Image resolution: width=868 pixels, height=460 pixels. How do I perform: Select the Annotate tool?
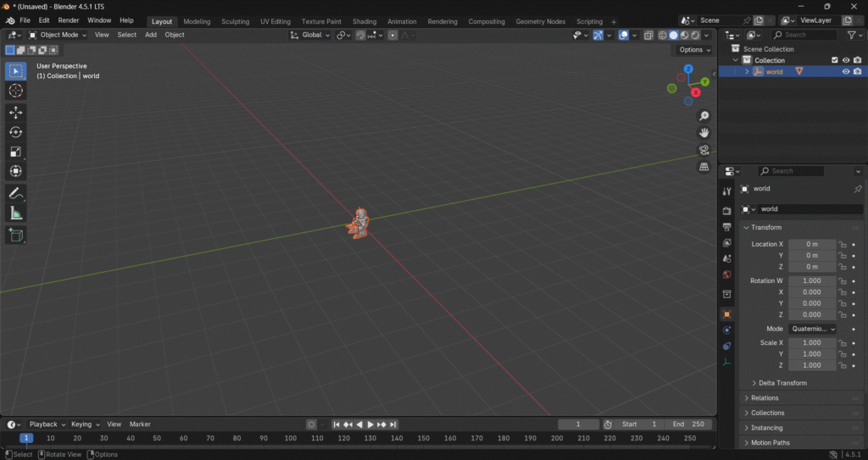tap(15, 193)
